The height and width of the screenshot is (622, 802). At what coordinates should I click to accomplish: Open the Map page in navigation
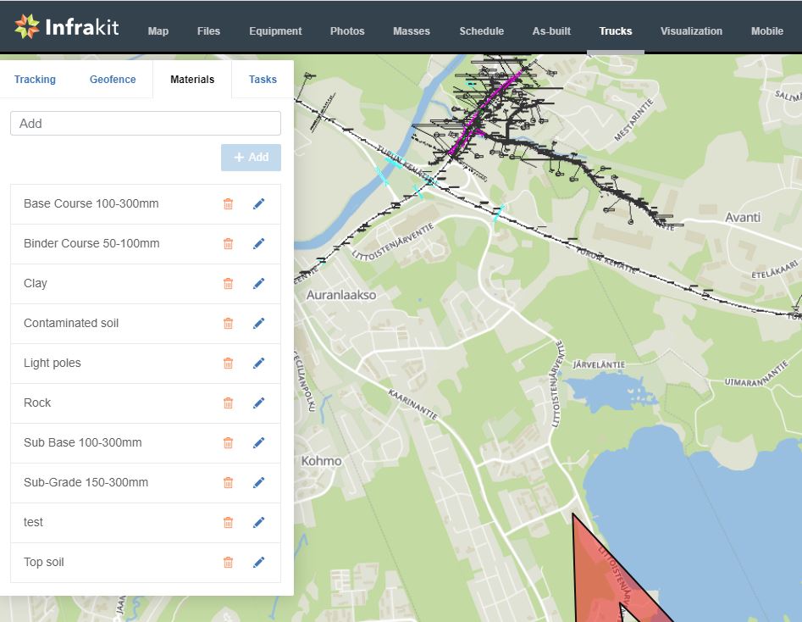[x=158, y=31]
